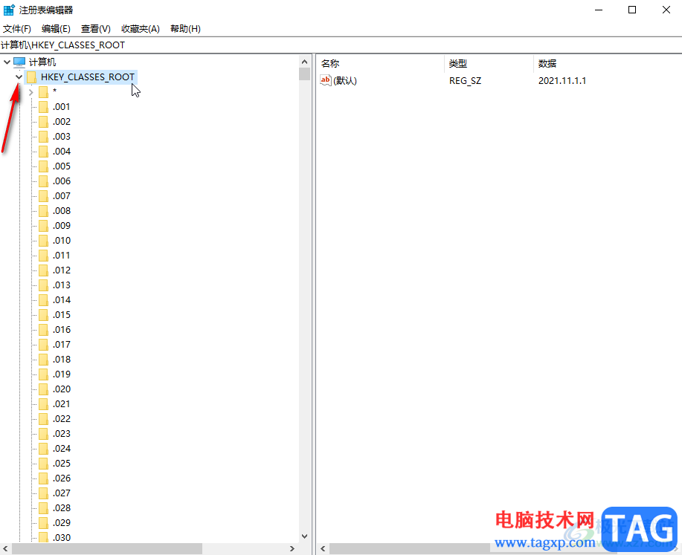Click the .008 key folder icon
This screenshot has width=682, height=555.
[43, 211]
